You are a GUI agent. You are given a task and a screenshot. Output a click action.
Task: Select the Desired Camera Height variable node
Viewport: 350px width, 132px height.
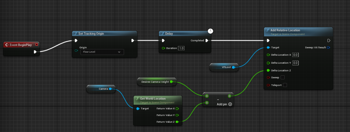(157, 82)
